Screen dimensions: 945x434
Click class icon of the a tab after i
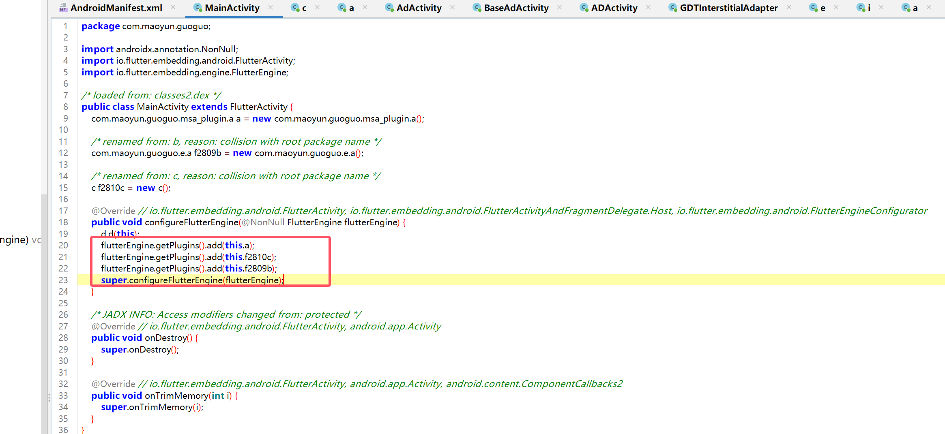tap(906, 7)
